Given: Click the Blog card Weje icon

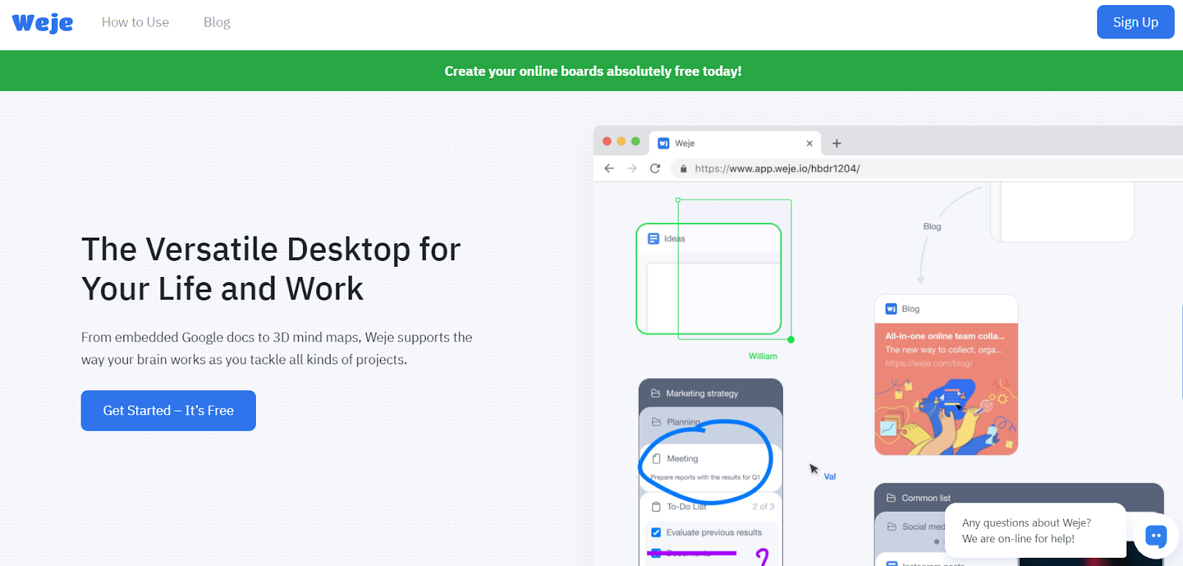Looking at the screenshot, I should (x=891, y=309).
